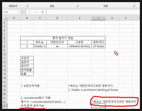
Task: Select cell containing inherent territory
Action: pyautogui.click(x=80, y=46)
